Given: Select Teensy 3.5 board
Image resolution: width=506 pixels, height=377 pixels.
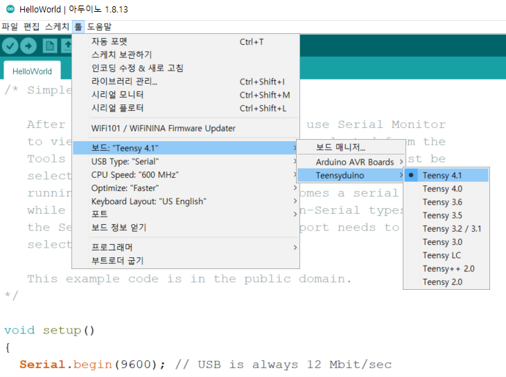Looking at the screenshot, I should 446,215.
